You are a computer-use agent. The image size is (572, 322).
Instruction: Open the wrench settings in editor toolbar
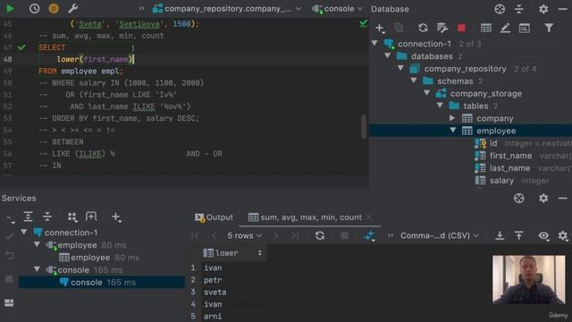coord(73,8)
